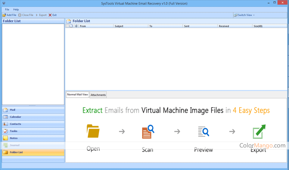Click the Add File folder icon
289x170 pixels.
[x=4, y=15]
